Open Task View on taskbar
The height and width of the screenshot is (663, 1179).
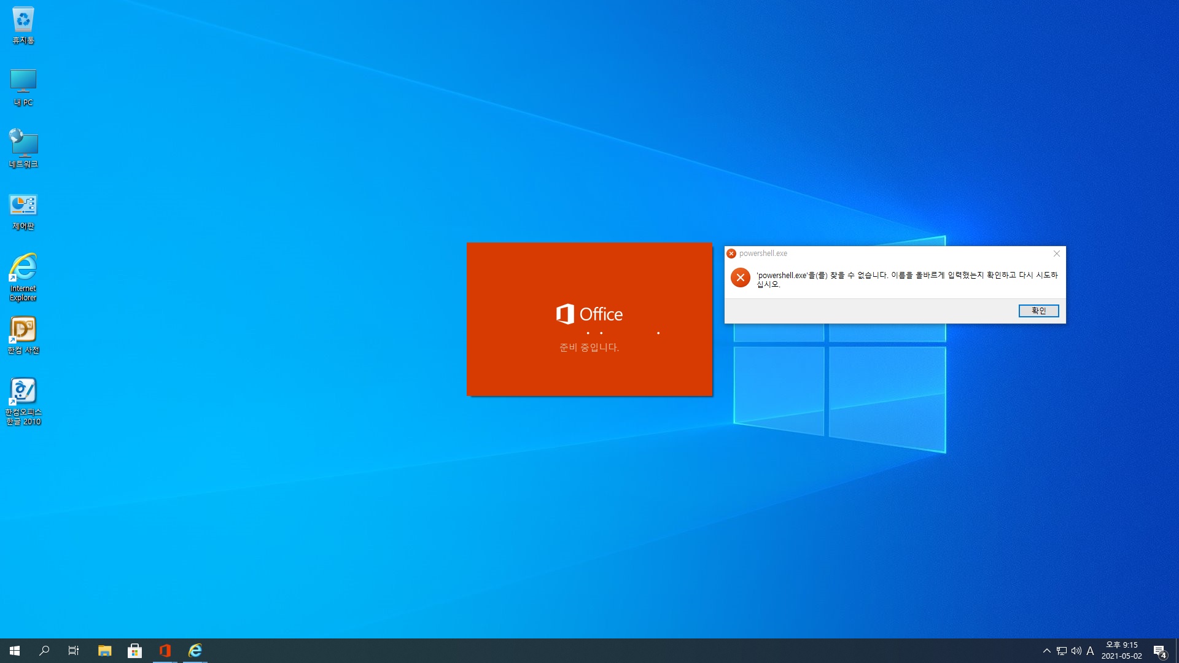(74, 651)
